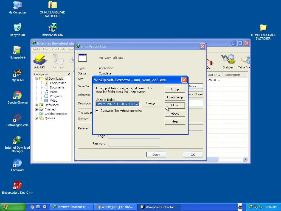Switch to Internet Download Manager taskbar button
281x211 pixels.
click(71, 207)
